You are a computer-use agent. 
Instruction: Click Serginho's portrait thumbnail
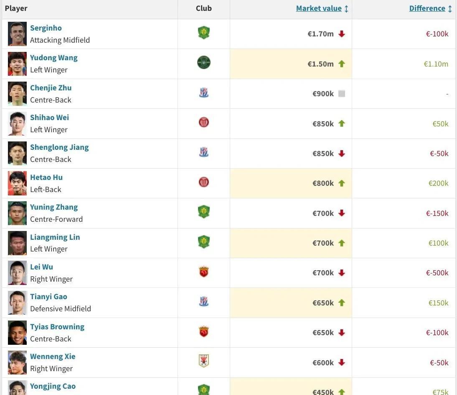click(17, 34)
